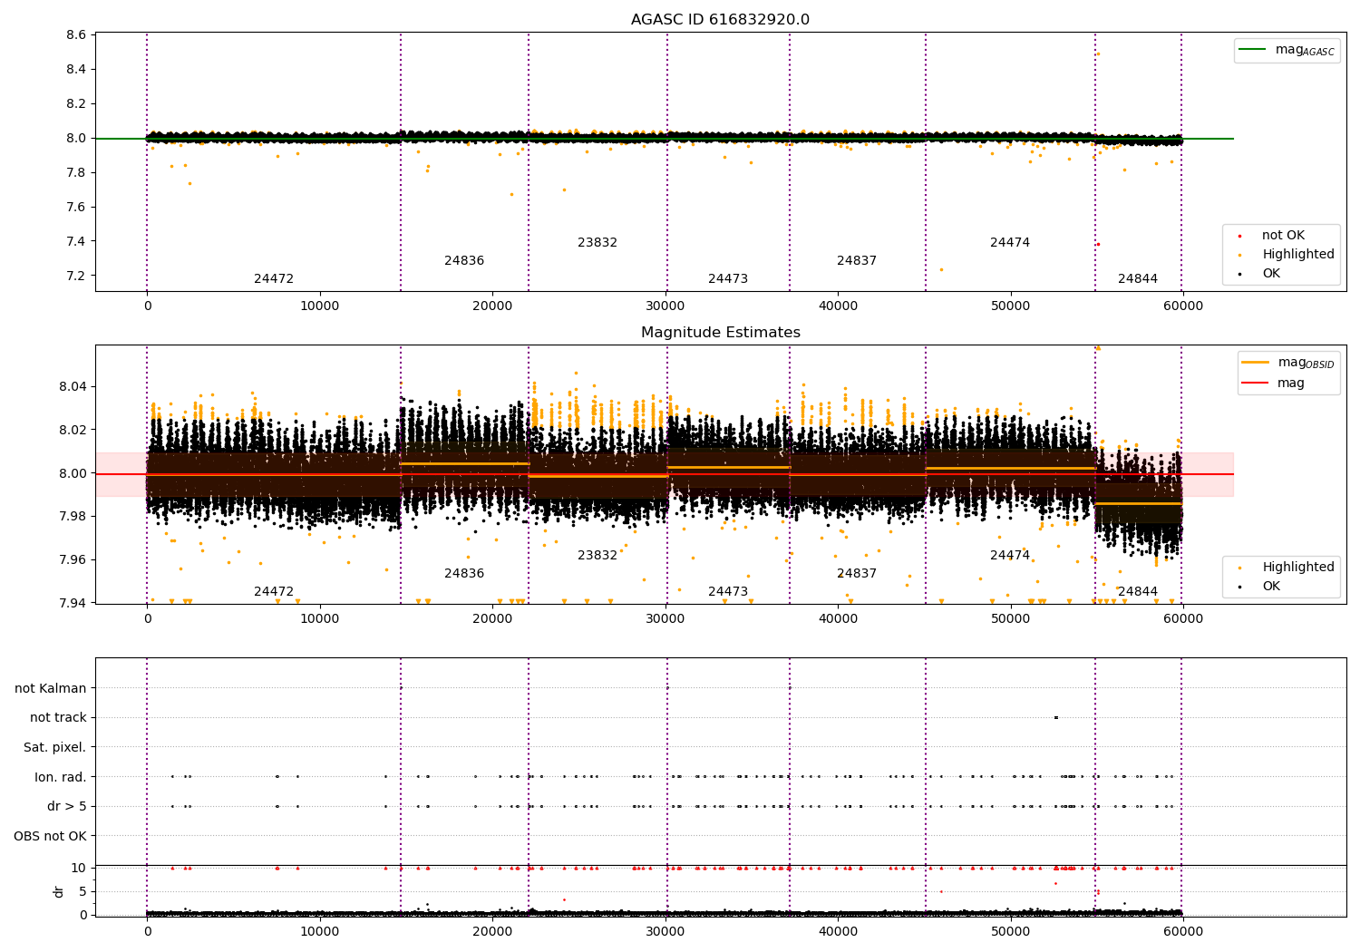Click the 'dr > 5' row label
1360x952 pixels.
[67, 807]
